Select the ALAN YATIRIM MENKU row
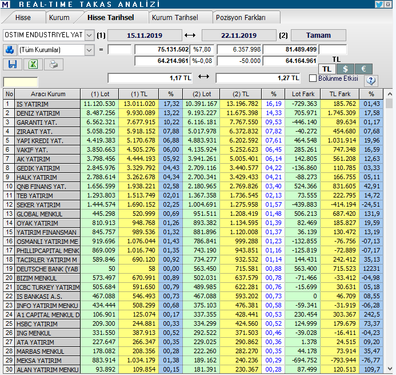Screen dimensions: 396x375 (x=193, y=369)
